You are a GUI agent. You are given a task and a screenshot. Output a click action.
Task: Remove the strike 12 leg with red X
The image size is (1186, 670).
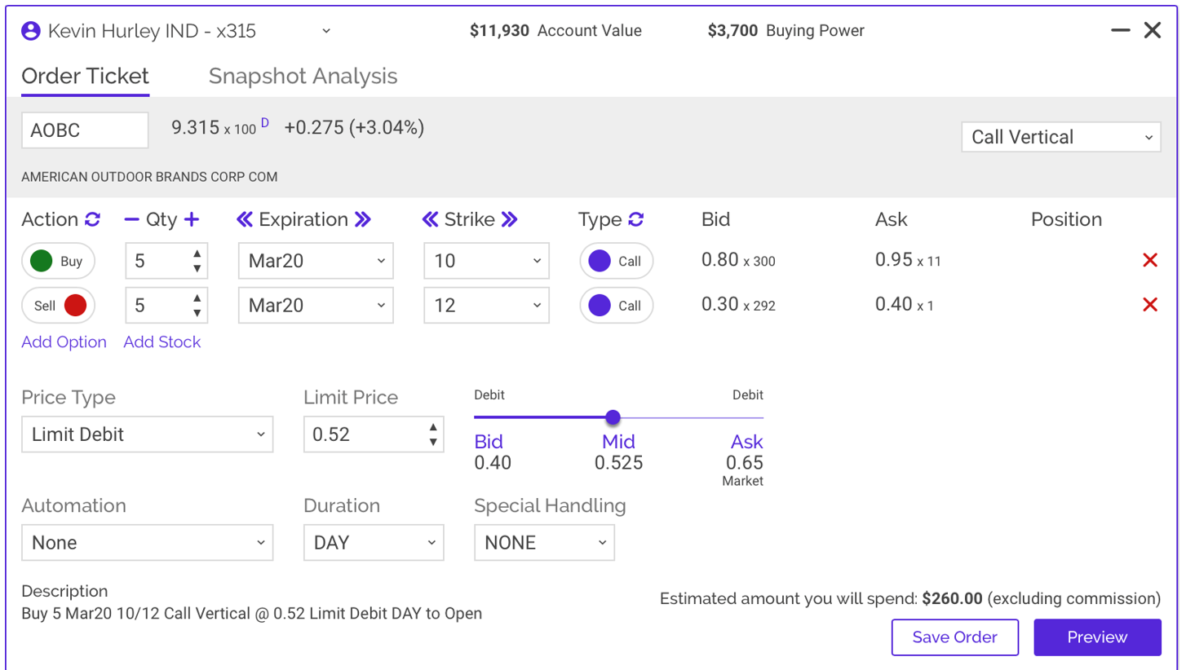pyautogui.click(x=1150, y=305)
